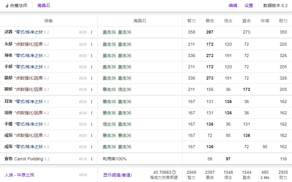Open the 设置 settings link

(249, 5)
